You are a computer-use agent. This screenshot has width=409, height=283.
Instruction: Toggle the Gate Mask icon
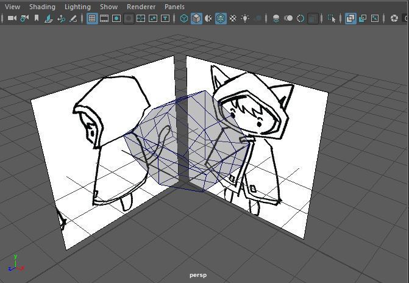click(129, 18)
